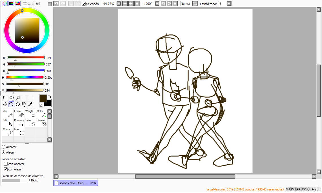322x193 pixels.
Task: Open the zoom percentage dropdown
Action: coord(119,4)
